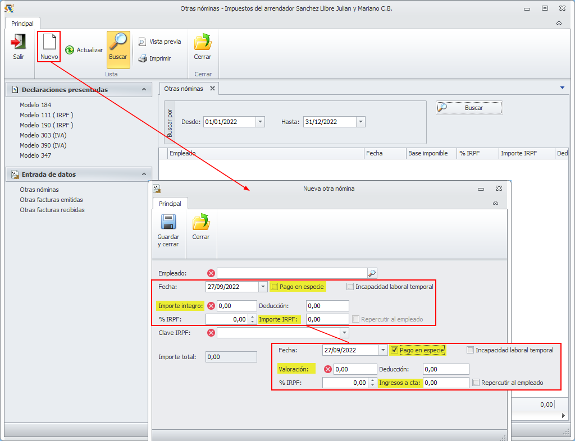The image size is (575, 441).
Task: Open the Clave IRPF dropdown
Action: coord(344,333)
